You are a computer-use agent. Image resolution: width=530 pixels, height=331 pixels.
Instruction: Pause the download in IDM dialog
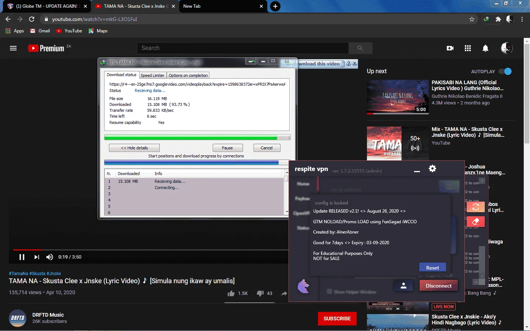pos(227,148)
